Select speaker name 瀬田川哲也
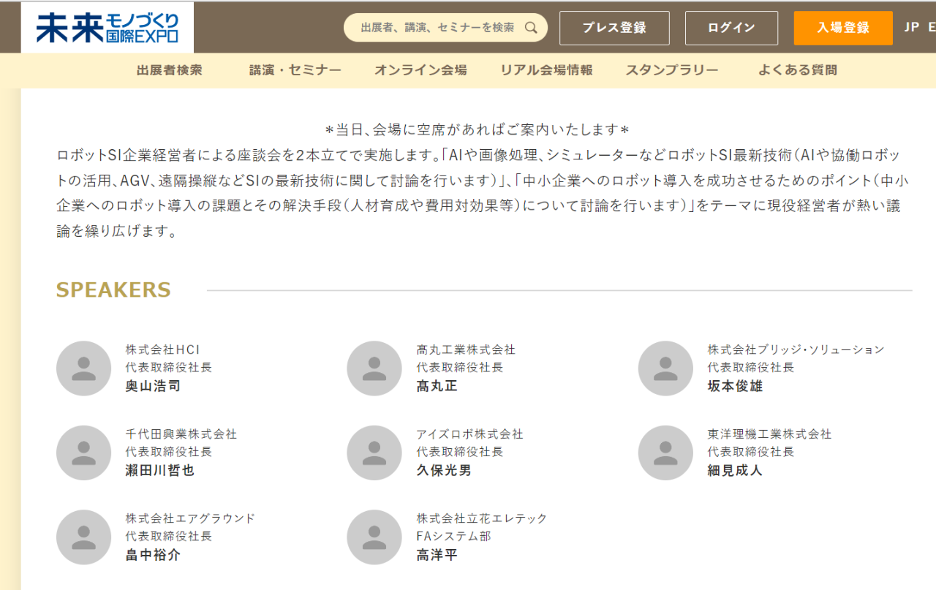Screen dimensions: 936x590 coord(160,470)
